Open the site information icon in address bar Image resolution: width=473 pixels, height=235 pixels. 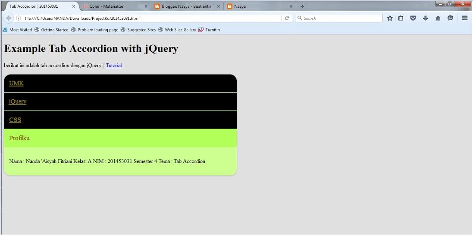(x=19, y=18)
